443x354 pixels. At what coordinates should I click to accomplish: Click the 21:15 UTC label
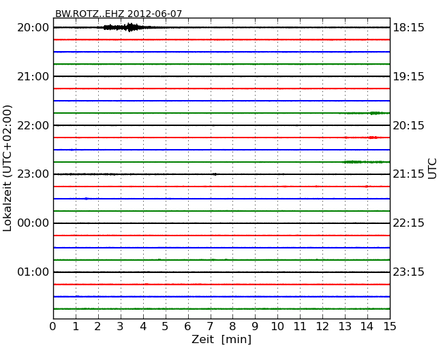coord(408,174)
